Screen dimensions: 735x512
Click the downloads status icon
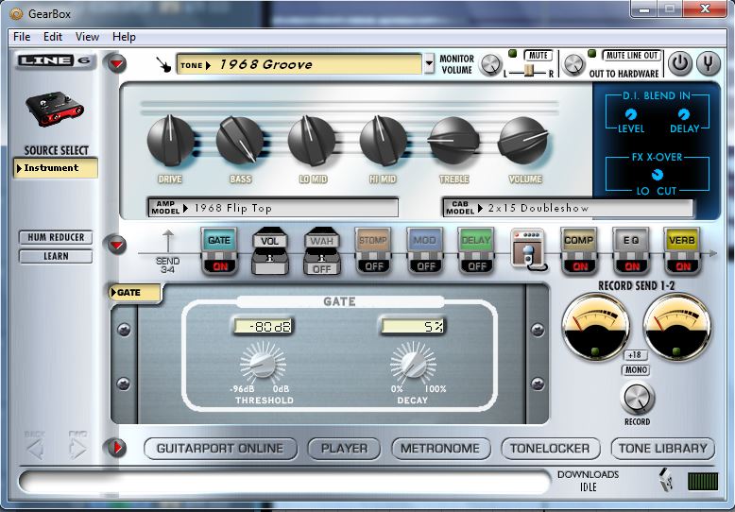[666, 479]
